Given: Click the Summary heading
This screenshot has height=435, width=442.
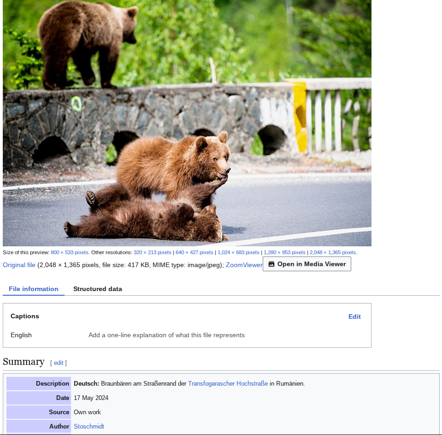Looking at the screenshot, I should click(x=24, y=362).
